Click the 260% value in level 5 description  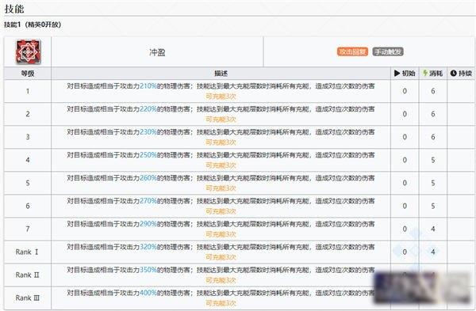[x=148, y=178]
